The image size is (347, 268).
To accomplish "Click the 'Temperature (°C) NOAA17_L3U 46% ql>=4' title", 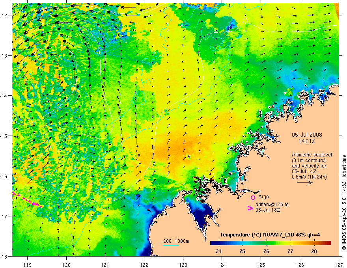I will tap(270, 234).
